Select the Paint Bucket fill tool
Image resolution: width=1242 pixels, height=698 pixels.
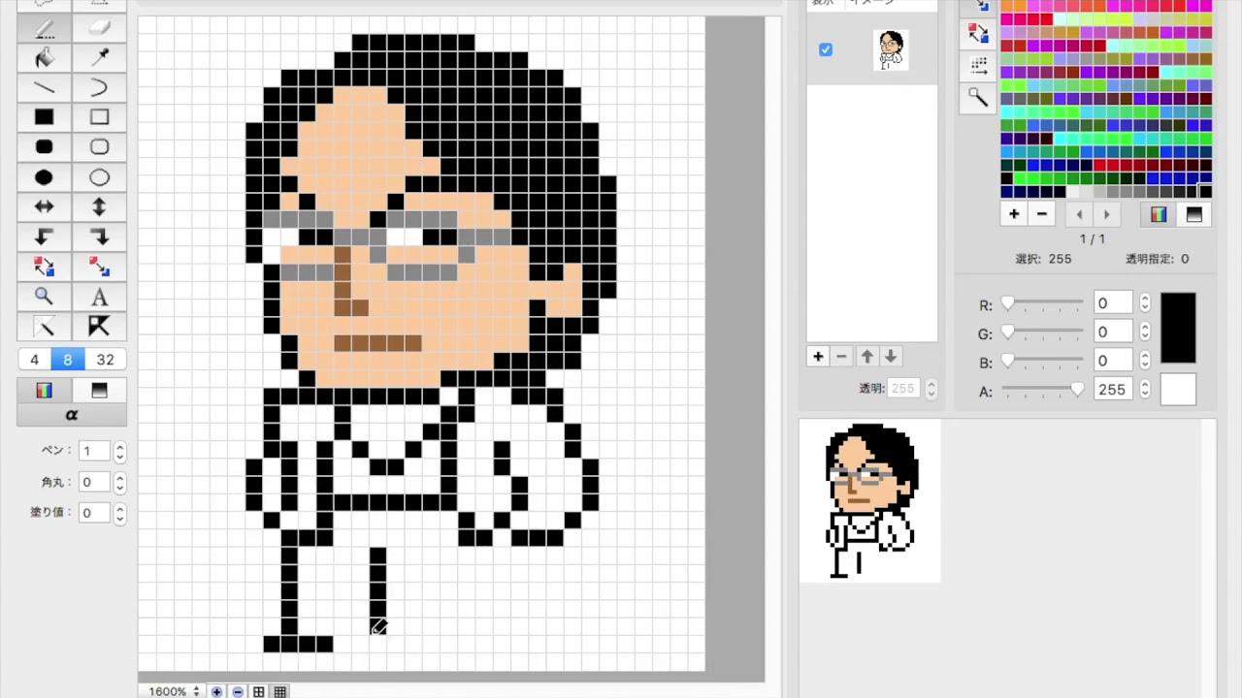coord(44,58)
